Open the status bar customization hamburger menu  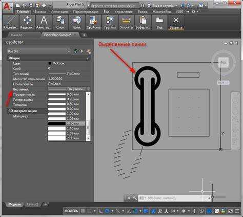[x=237, y=211]
